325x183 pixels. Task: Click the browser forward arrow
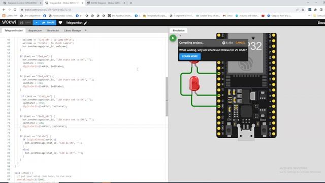click(9, 10)
